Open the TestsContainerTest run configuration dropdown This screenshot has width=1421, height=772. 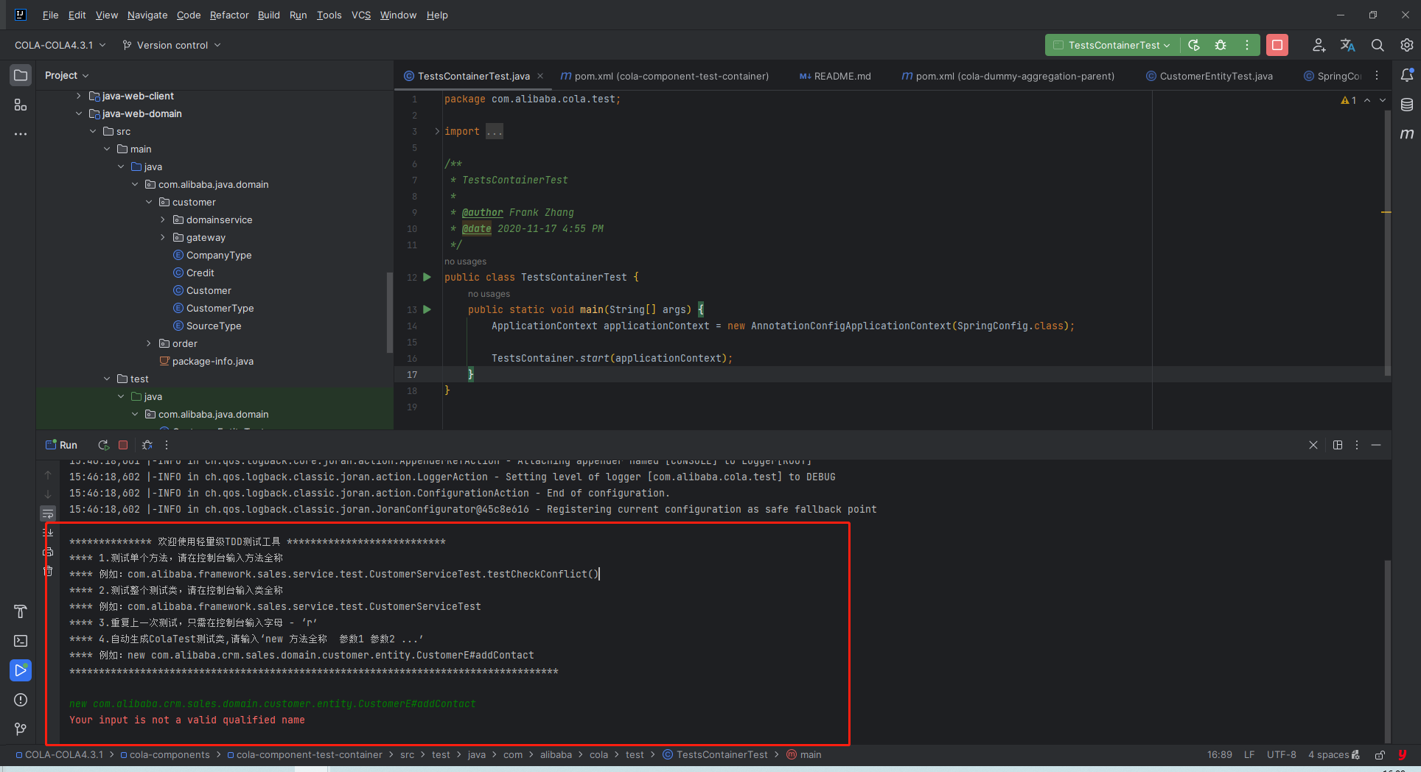[1111, 45]
